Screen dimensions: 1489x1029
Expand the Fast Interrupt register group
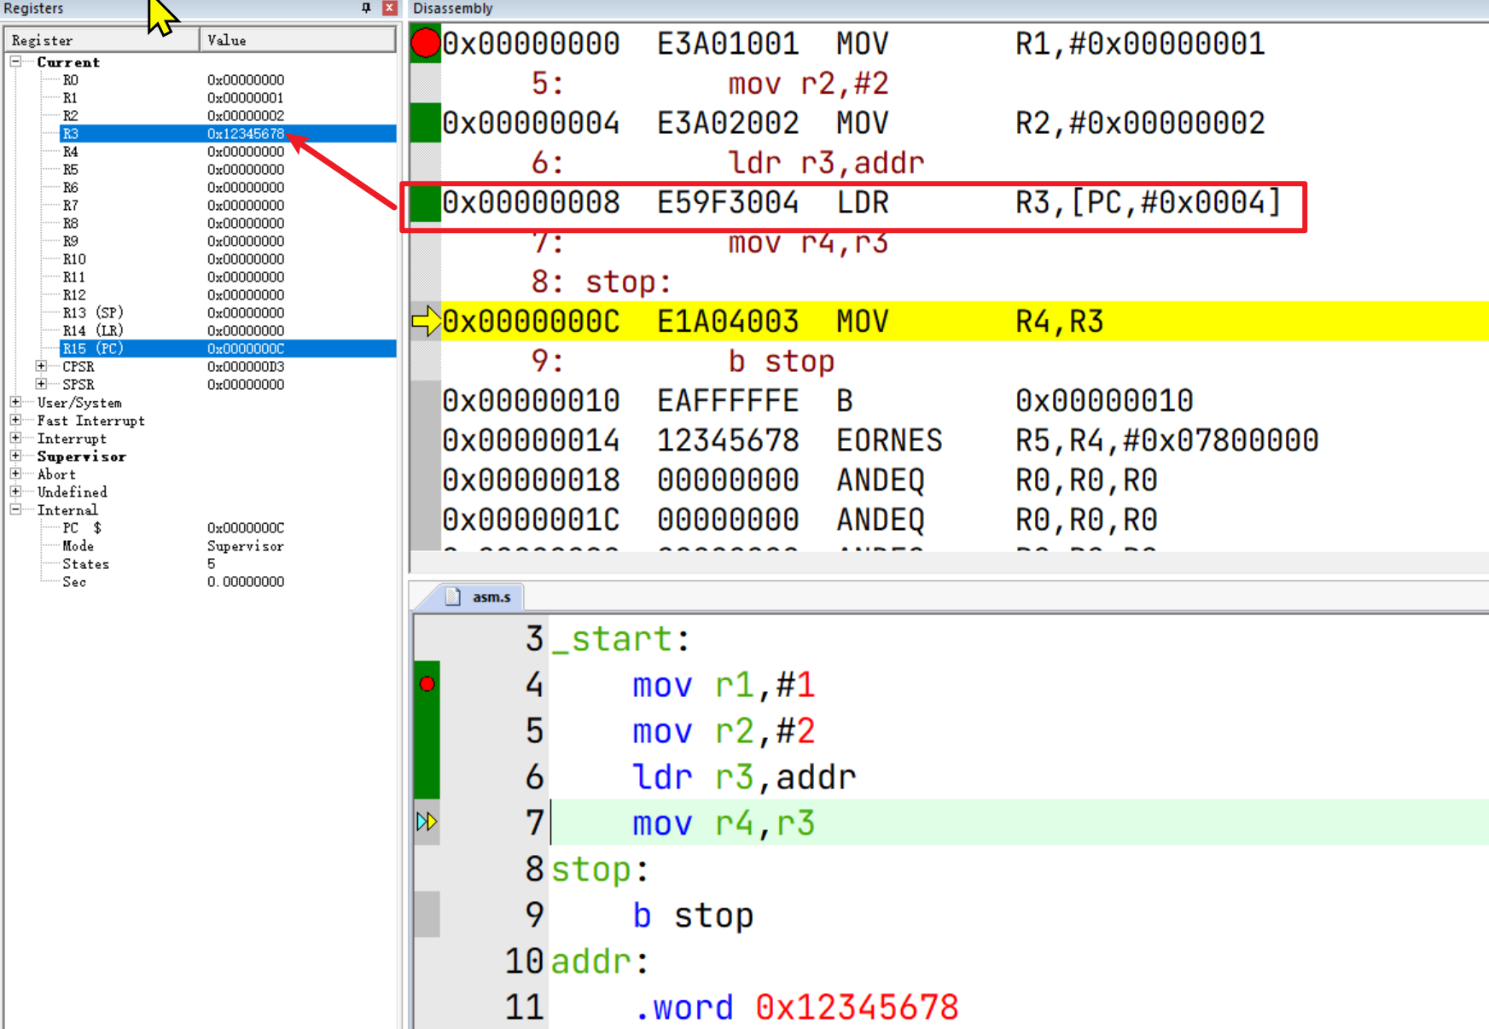[15, 420]
